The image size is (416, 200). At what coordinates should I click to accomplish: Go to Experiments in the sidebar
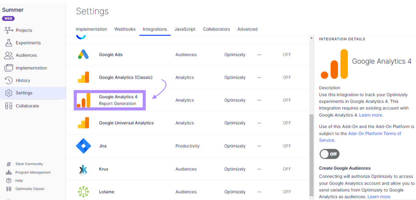[x=28, y=43]
